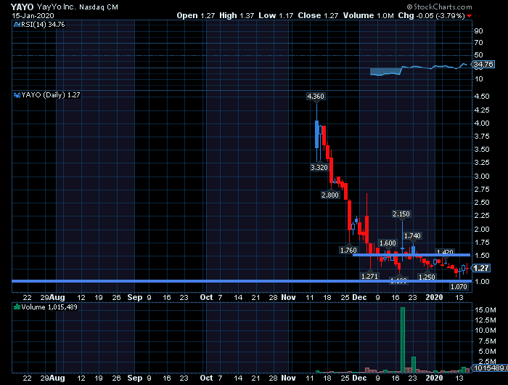The width and height of the screenshot is (508, 385).
Task: Click the 4.360 high price annotation
Action: 316,97
